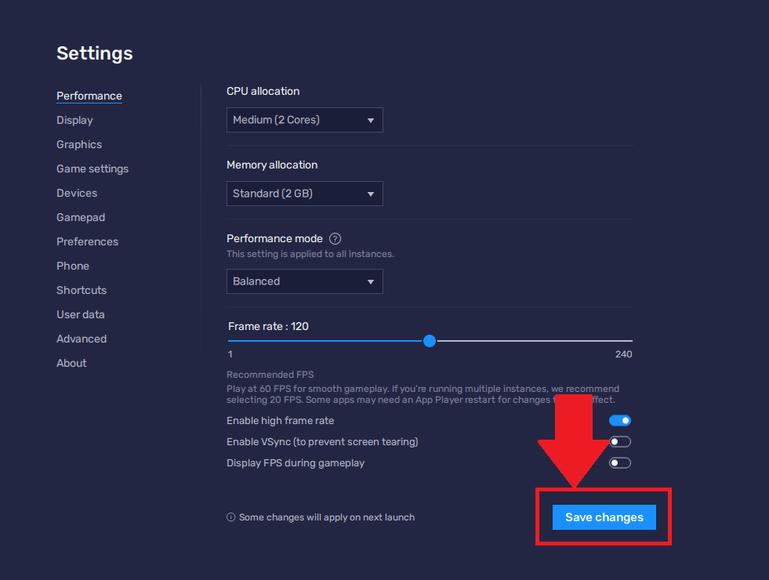
Task: Navigate to Preferences section
Action: coord(87,241)
